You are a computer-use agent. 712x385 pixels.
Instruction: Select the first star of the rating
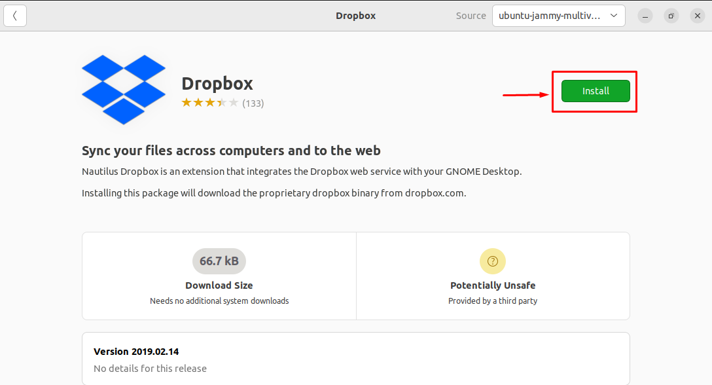coord(186,103)
